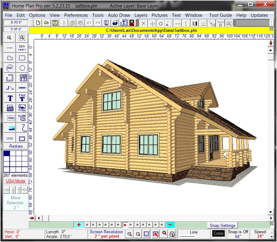The width and height of the screenshot is (277, 242).
Task: Toggle Snap is Off setting
Action: tap(238, 234)
